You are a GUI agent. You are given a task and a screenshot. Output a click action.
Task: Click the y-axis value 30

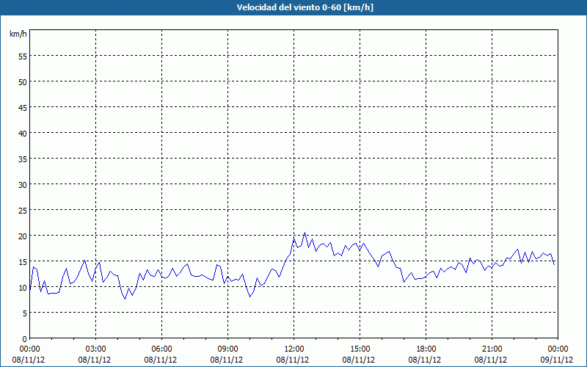click(23, 185)
